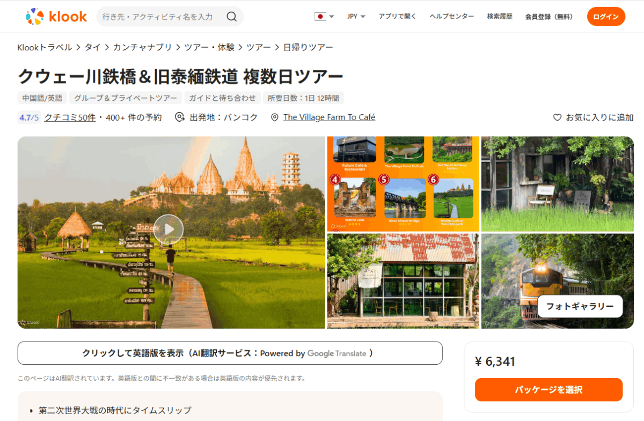The image size is (644, 421).
Task: Click the search magnifier icon
Action: point(231,17)
